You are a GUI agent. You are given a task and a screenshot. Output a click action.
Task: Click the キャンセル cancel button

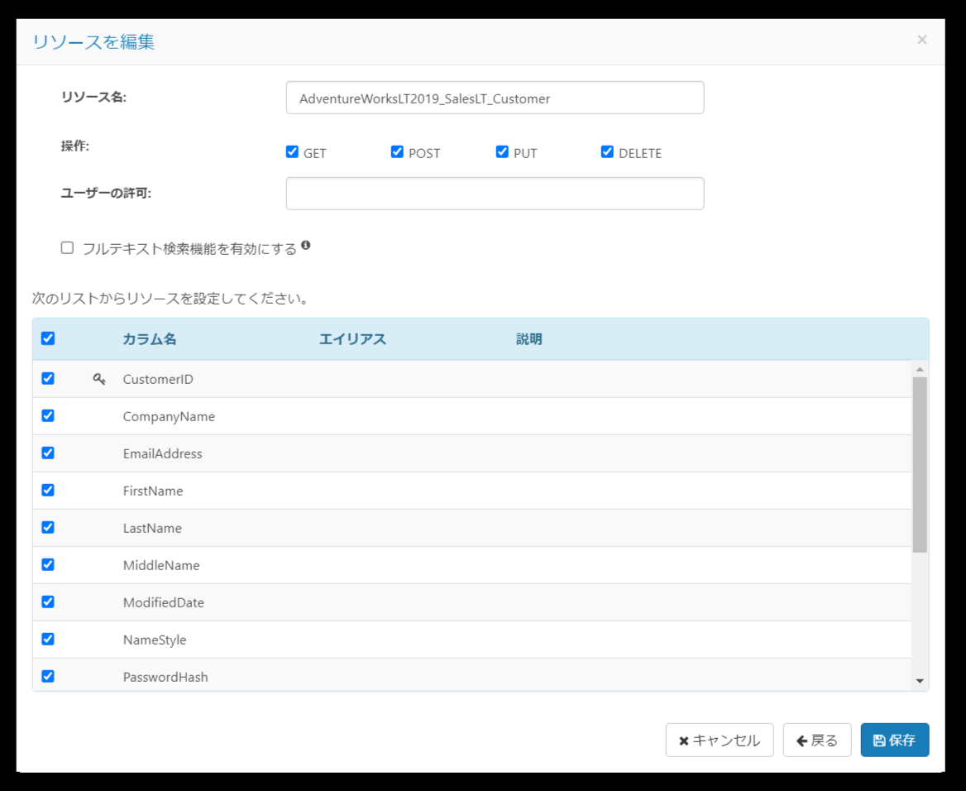(720, 740)
